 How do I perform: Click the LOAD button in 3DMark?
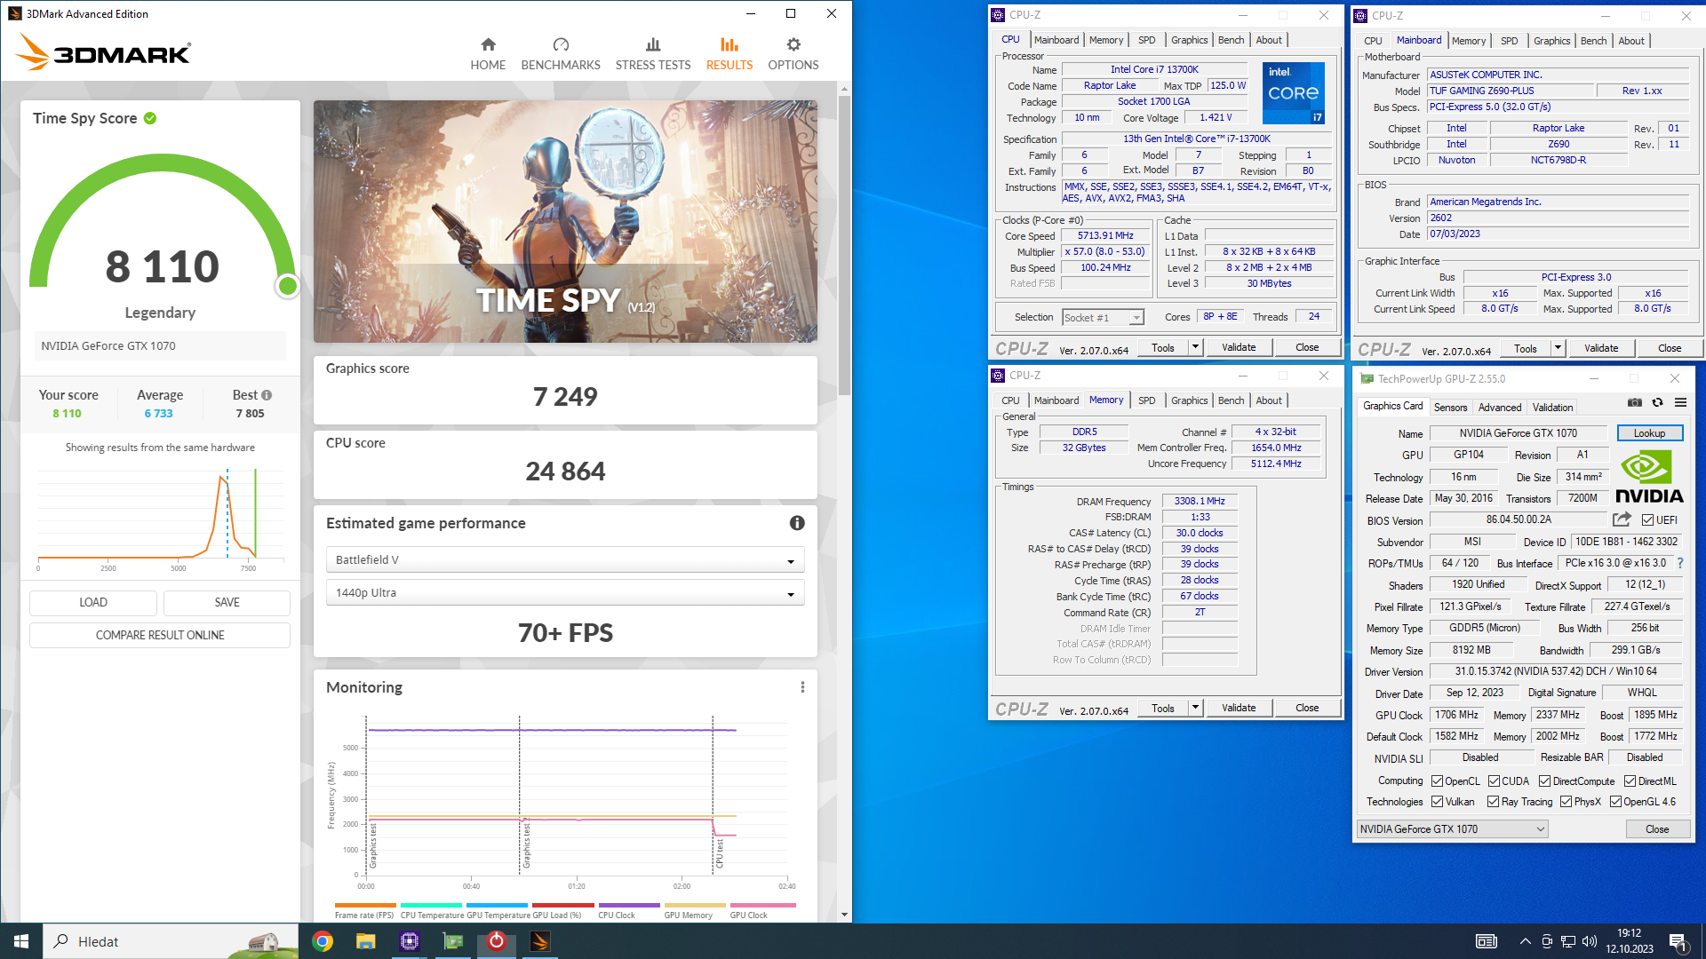[93, 602]
